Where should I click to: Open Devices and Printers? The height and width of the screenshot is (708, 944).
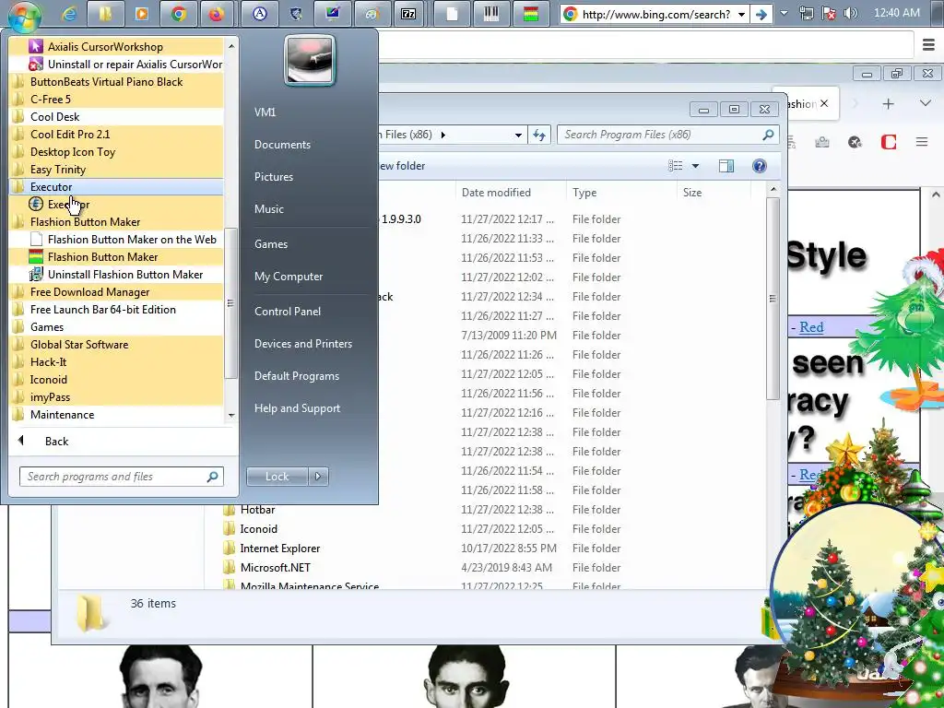302,344
